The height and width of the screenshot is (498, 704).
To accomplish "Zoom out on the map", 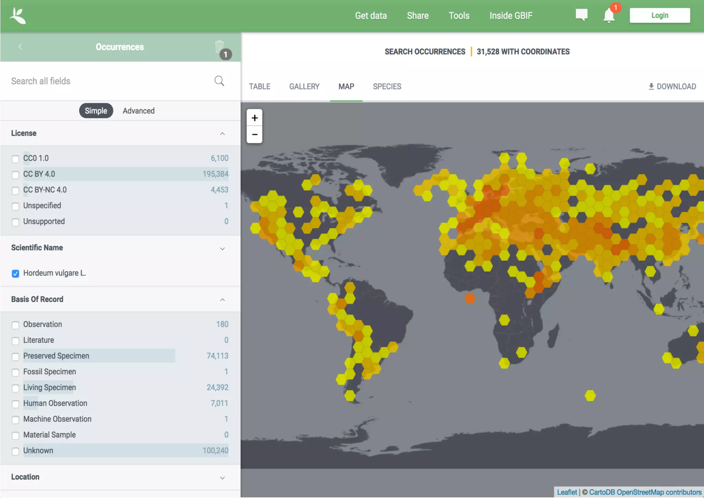I will point(254,135).
